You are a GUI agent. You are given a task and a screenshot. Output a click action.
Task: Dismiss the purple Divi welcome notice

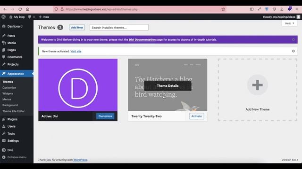click(293, 39)
